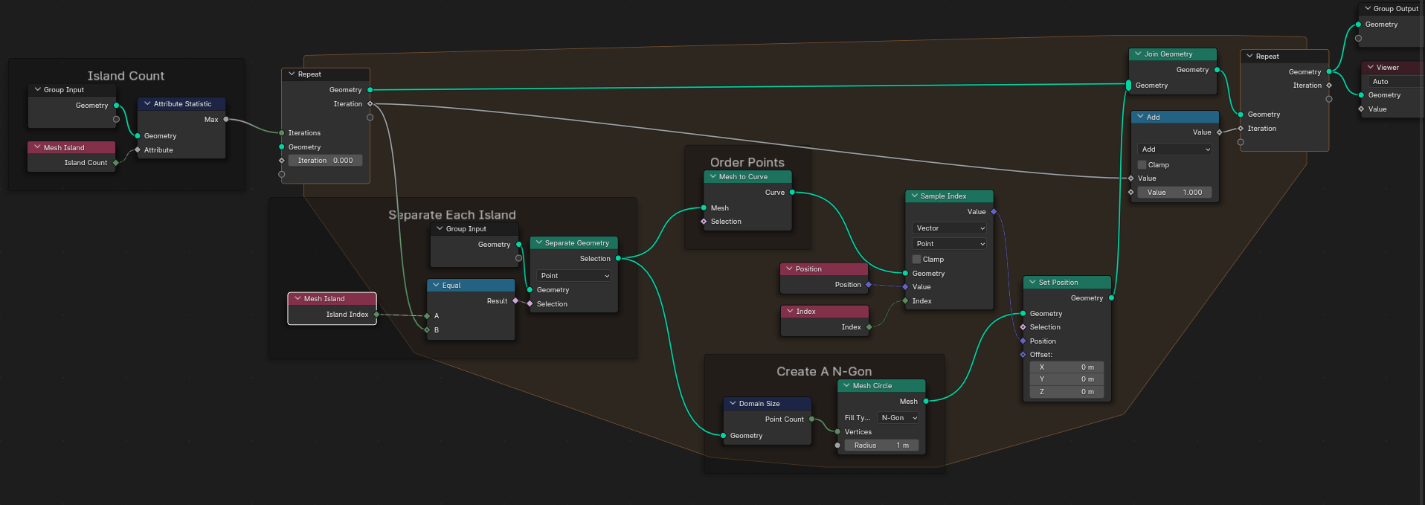Collapse the Sample Index node

click(x=914, y=196)
